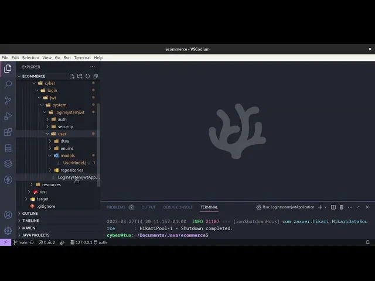Open the Manage gear icon
Viewport: 375px width, 281px height.
point(8,231)
